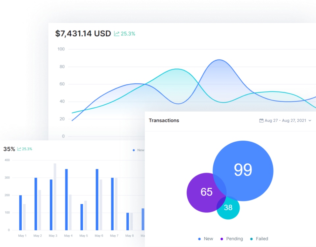Expand the chevron beside the date range
The image size is (316, 247).
[x=310, y=121]
